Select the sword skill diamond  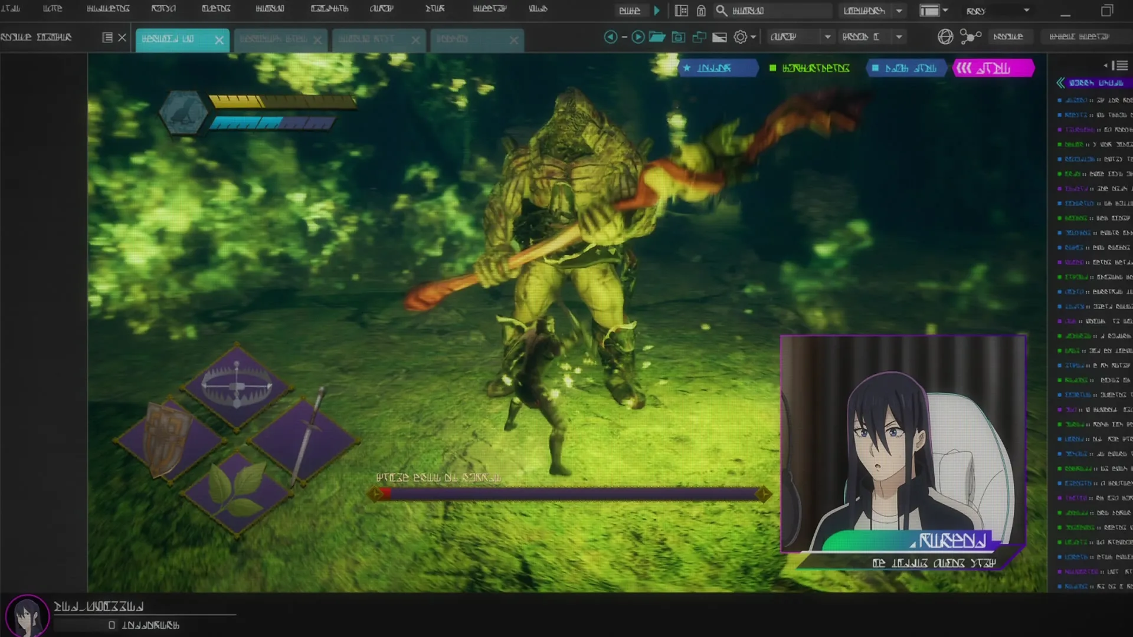(303, 439)
